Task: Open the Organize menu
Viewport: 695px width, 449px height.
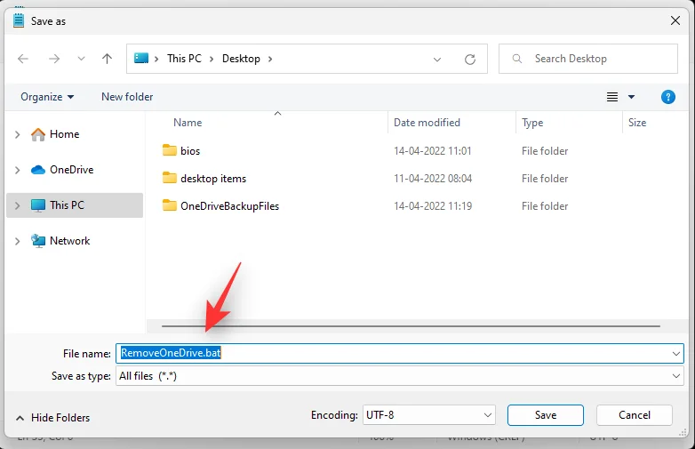Action: (47, 97)
